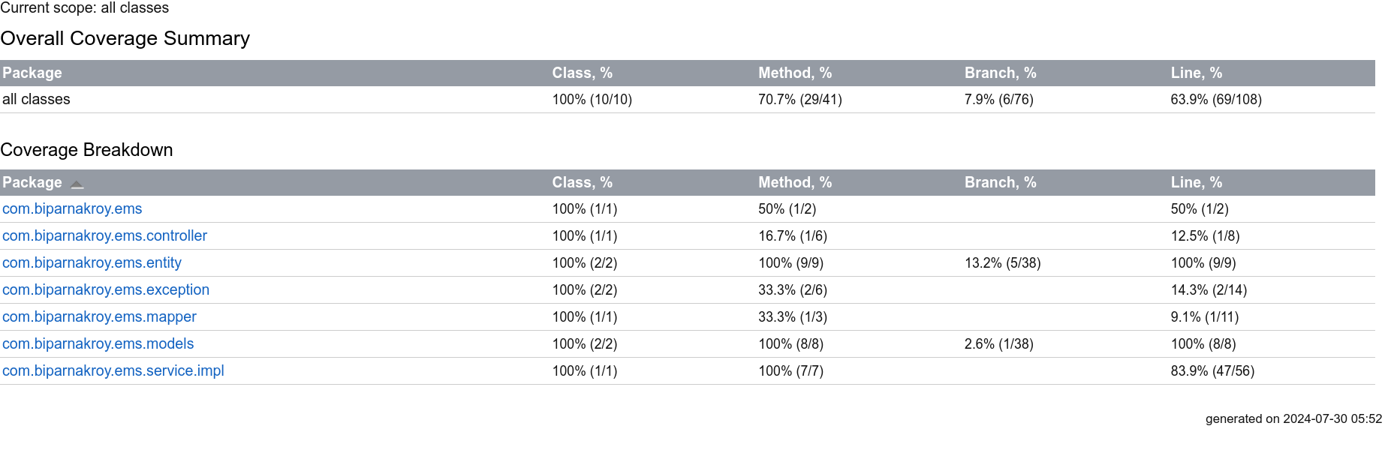Click Package header in Coverage Breakdown table
1388x459 pixels.
[x=32, y=183]
